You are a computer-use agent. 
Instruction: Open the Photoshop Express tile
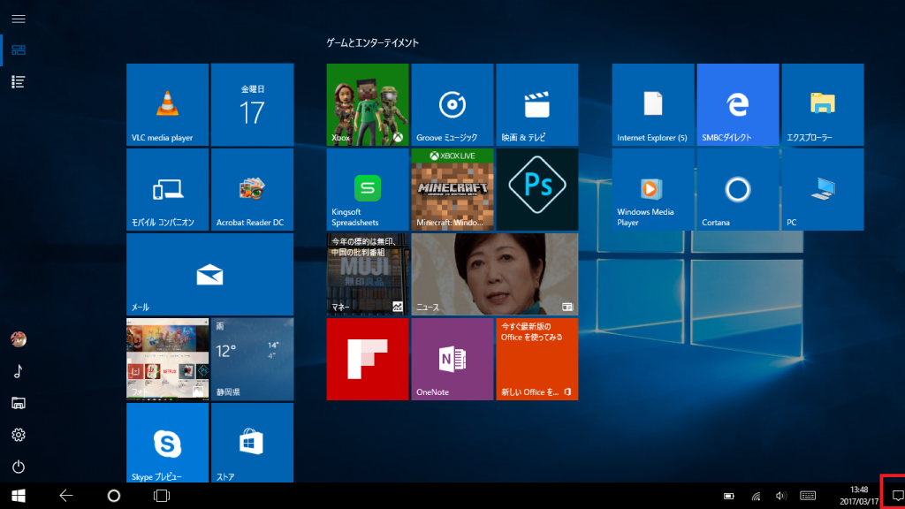537,188
